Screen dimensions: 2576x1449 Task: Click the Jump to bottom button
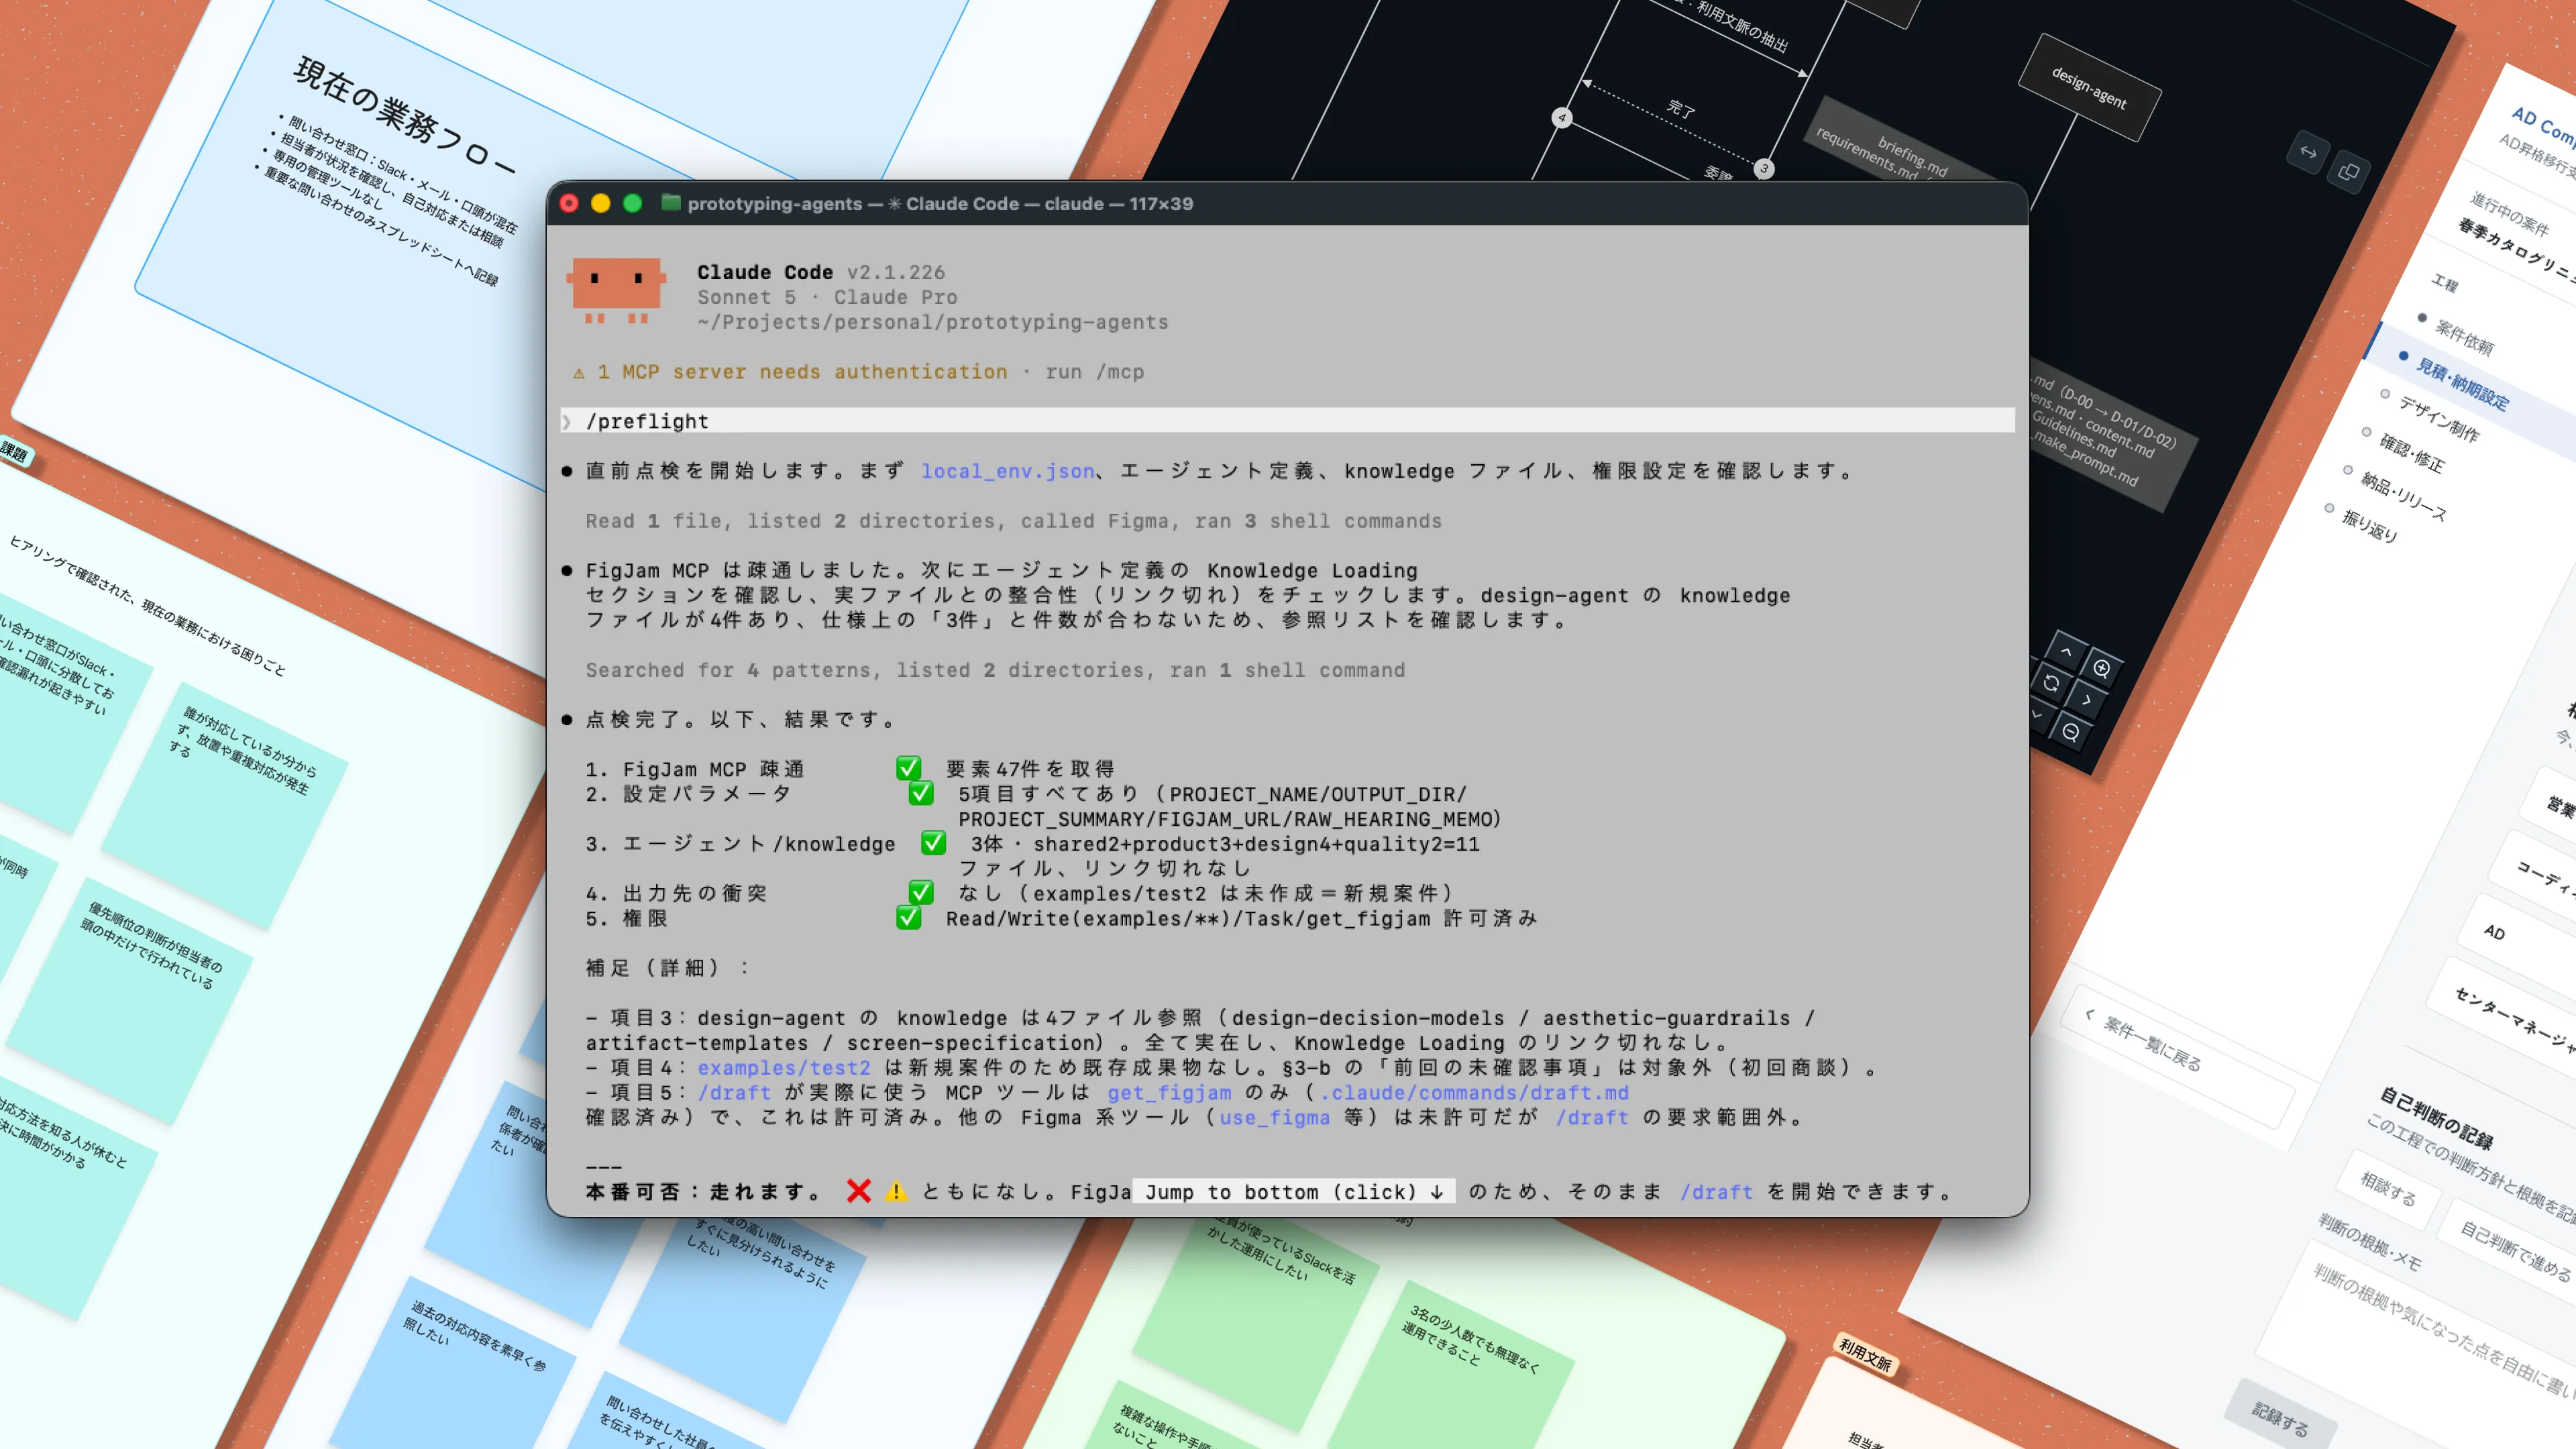[1294, 1192]
